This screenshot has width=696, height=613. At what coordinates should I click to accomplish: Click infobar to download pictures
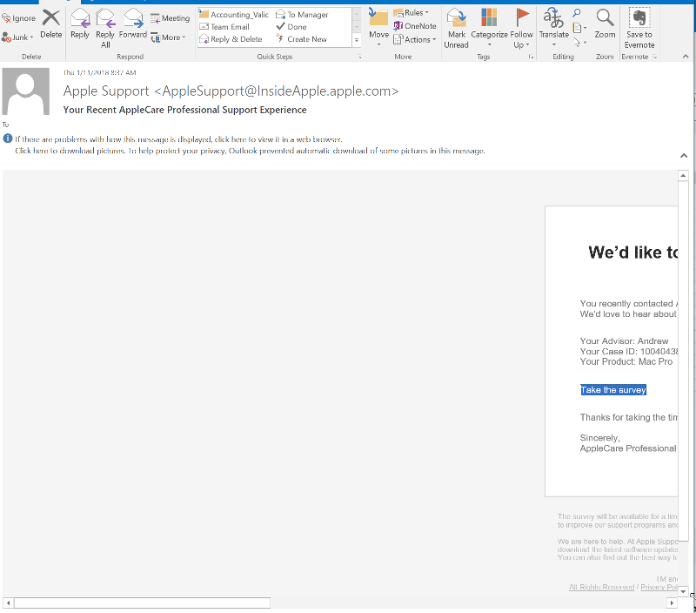click(250, 151)
